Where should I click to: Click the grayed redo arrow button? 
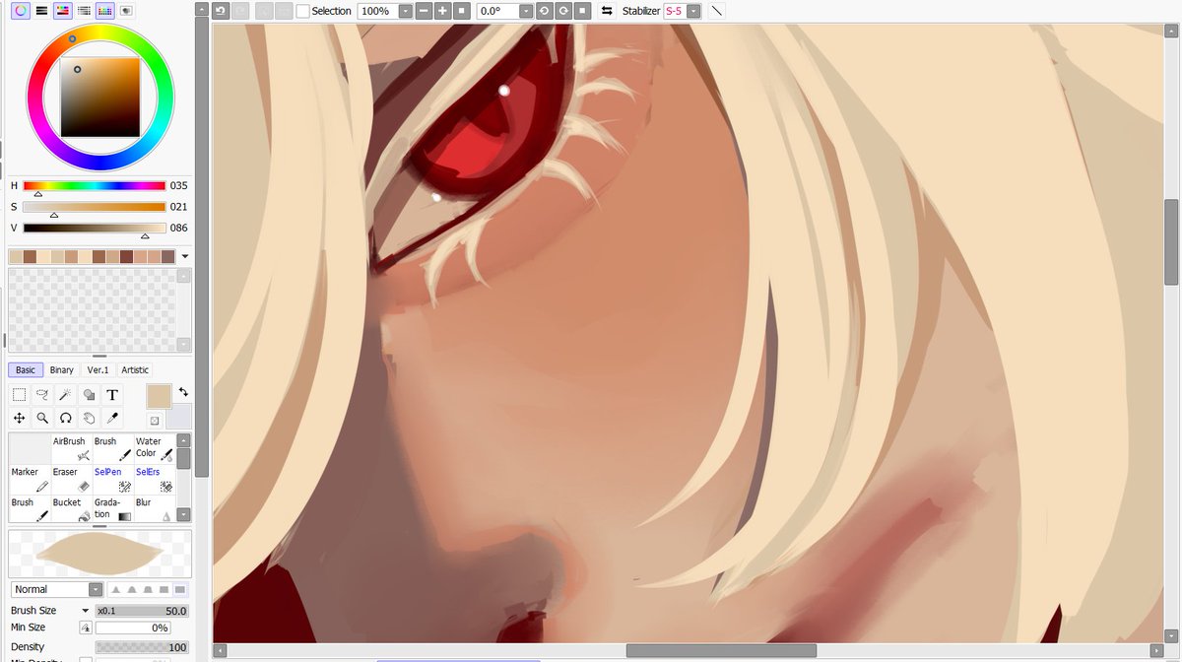point(241,11)
